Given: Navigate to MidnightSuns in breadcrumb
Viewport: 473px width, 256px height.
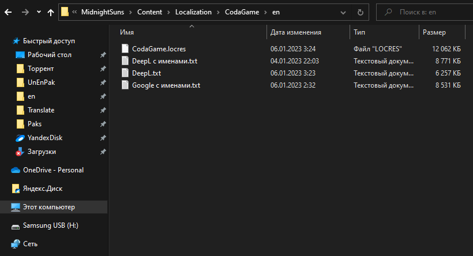Looking at the screenshot, I should pos(103,12).
